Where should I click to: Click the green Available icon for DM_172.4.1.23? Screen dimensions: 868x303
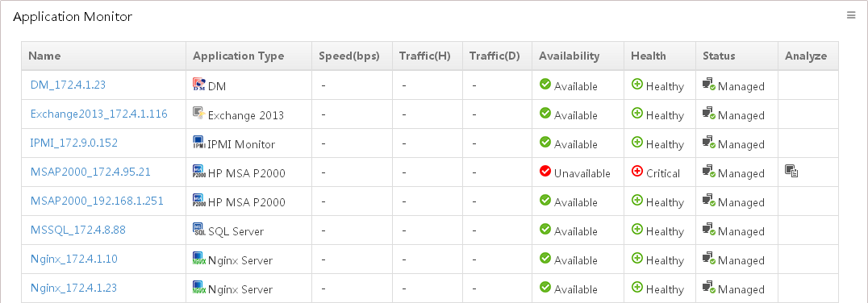coord(545,84)
